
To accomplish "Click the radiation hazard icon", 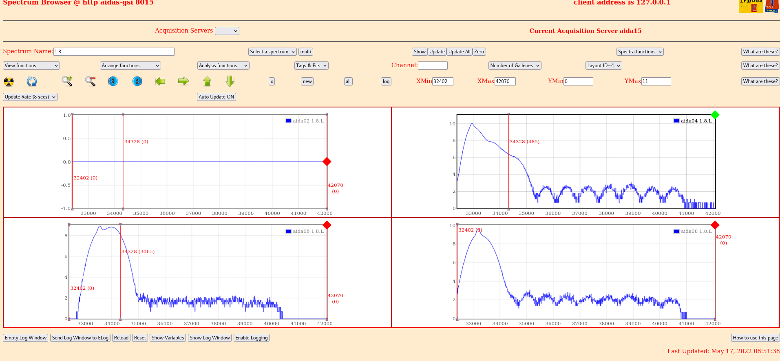I will tap(9, 81).
